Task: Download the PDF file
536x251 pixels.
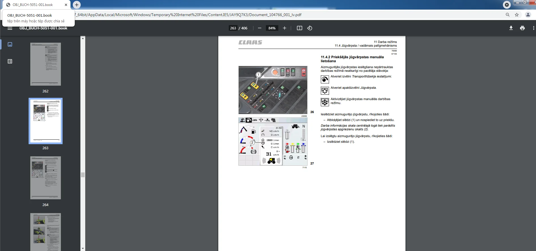Action: (511, 28)
